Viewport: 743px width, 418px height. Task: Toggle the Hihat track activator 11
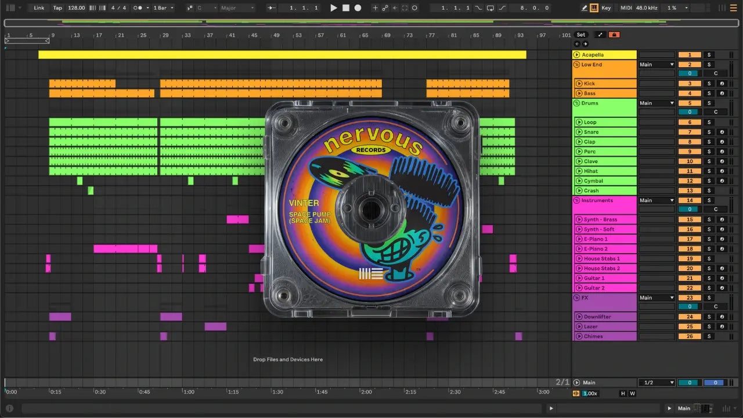click(x=690, y=171)
